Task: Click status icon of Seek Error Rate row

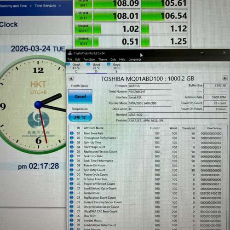Action: [x=72, y=156]
